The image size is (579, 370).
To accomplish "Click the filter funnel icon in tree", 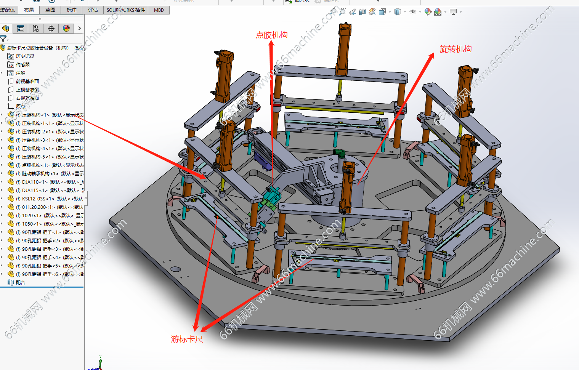I will tap(3, 39).
